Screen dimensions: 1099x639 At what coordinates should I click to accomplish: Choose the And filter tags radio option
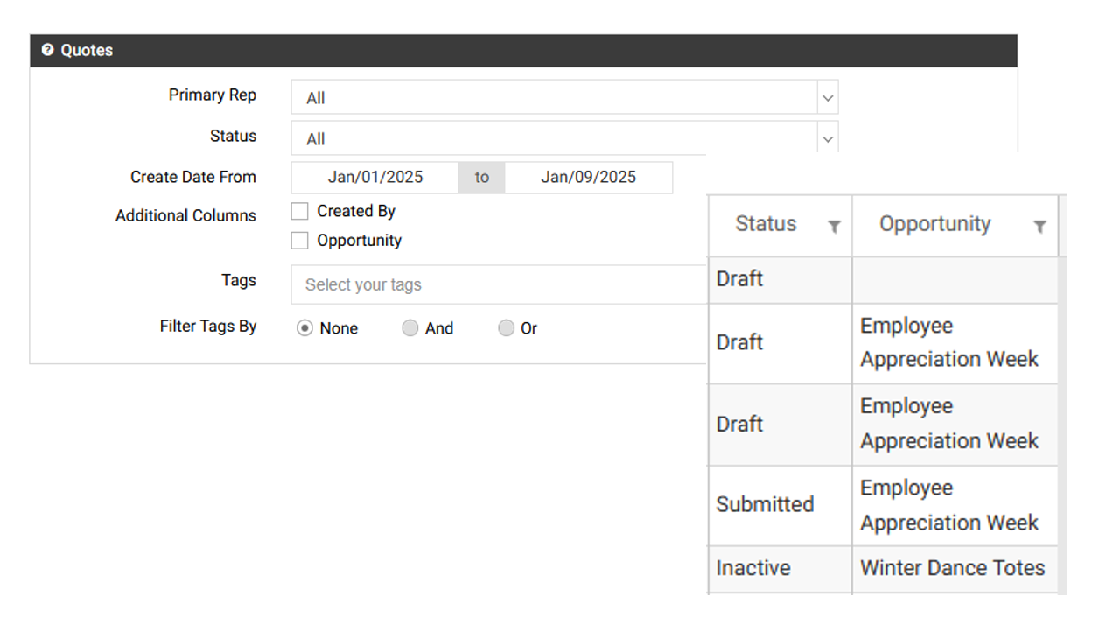click(x=409, y=328)
